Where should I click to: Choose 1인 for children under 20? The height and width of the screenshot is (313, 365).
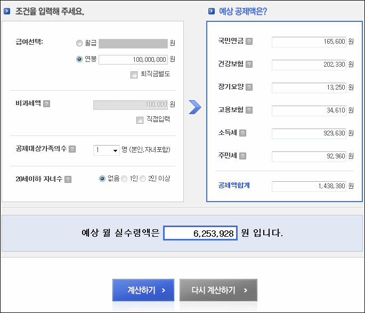[x=124, y=179]
